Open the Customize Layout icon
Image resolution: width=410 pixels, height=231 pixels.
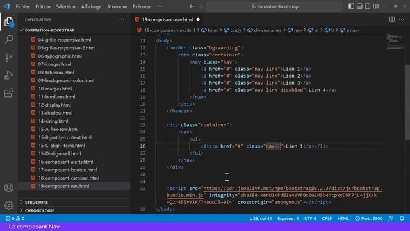coord(376,6)
